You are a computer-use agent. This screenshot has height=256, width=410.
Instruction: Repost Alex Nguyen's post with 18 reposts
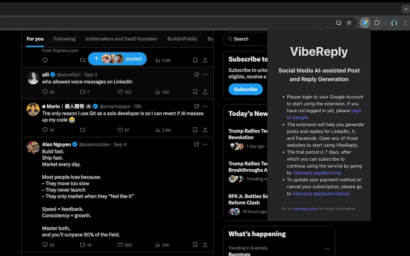coord(86,245)
